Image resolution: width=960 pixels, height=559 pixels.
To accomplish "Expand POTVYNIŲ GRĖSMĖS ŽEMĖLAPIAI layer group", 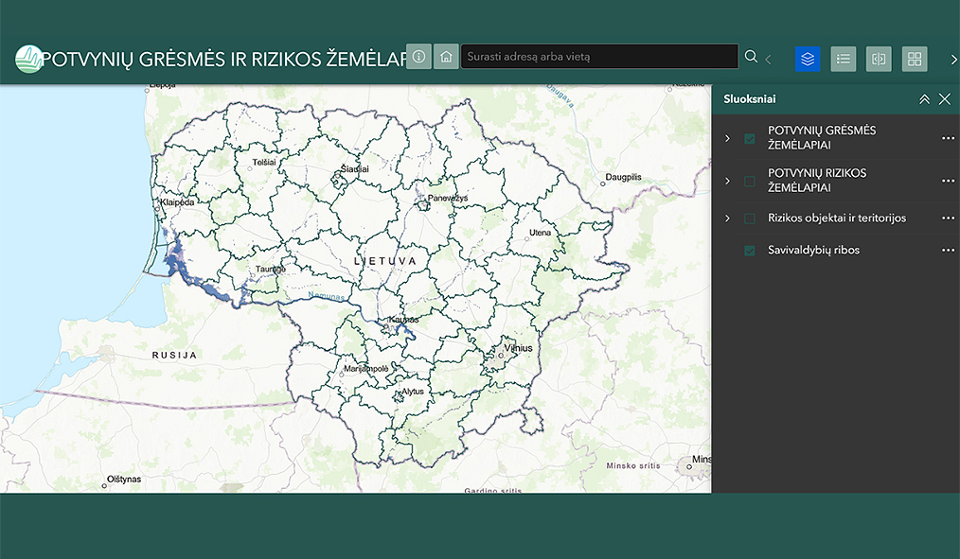I will pos(727,139).
